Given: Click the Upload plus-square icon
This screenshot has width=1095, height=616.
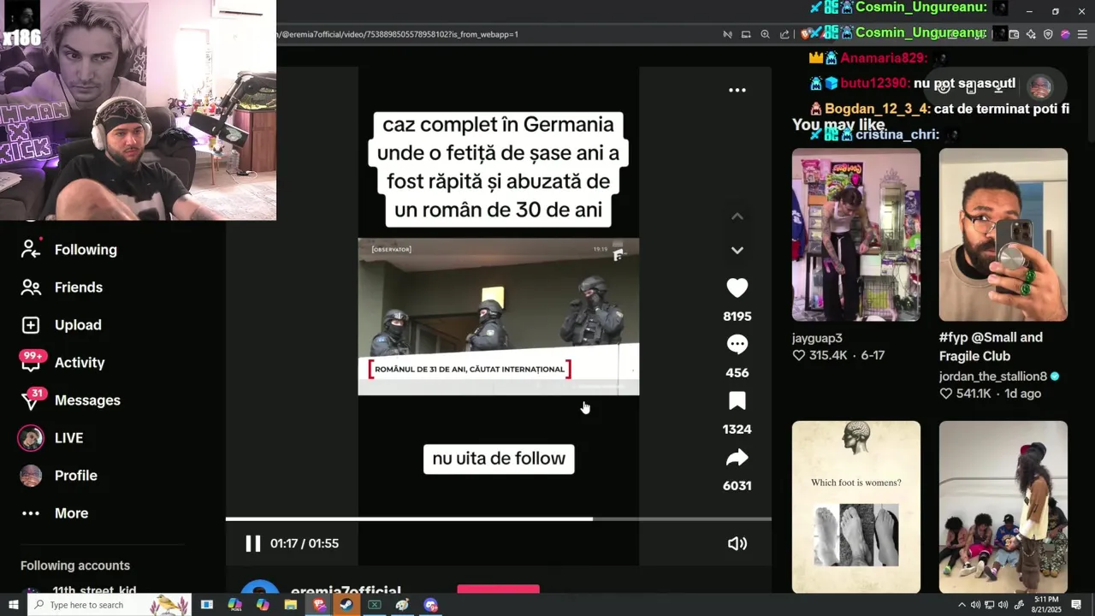Looking at the screenshot, I should click(x=31, y=325).
